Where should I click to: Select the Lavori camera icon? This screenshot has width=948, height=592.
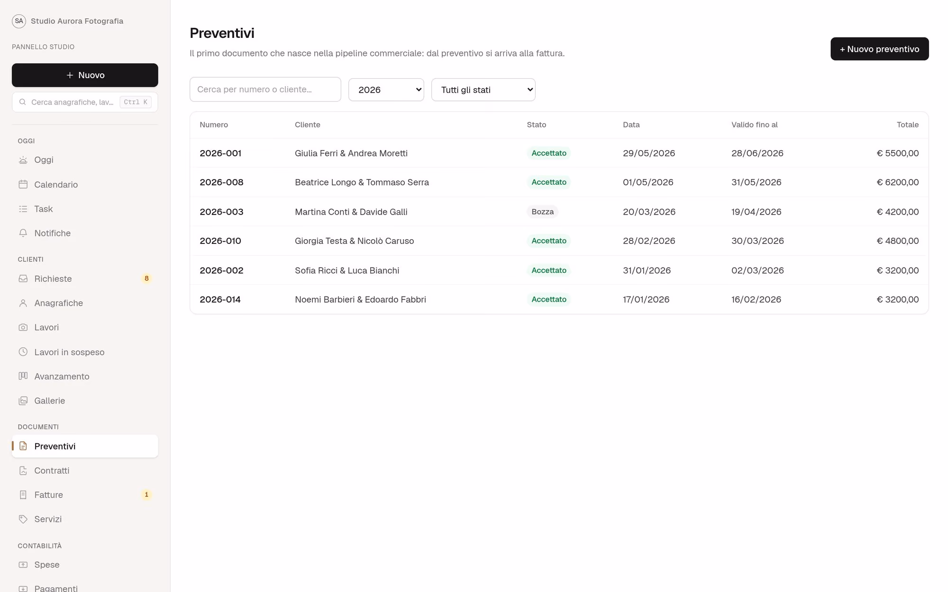tap(23, 327)
